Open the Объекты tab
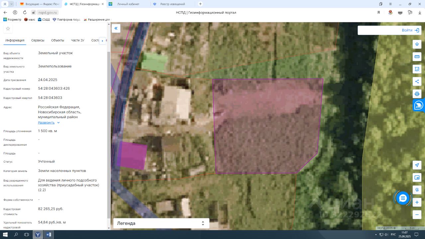The width and height of the screenshot is (425, 239). (x=58, y=40)
